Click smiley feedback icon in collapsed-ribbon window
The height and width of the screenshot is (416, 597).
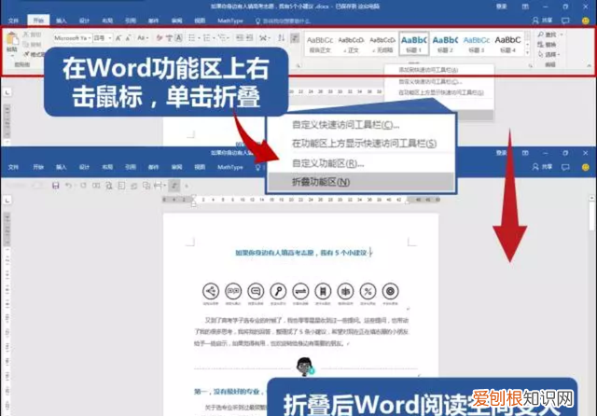(586, 167)
